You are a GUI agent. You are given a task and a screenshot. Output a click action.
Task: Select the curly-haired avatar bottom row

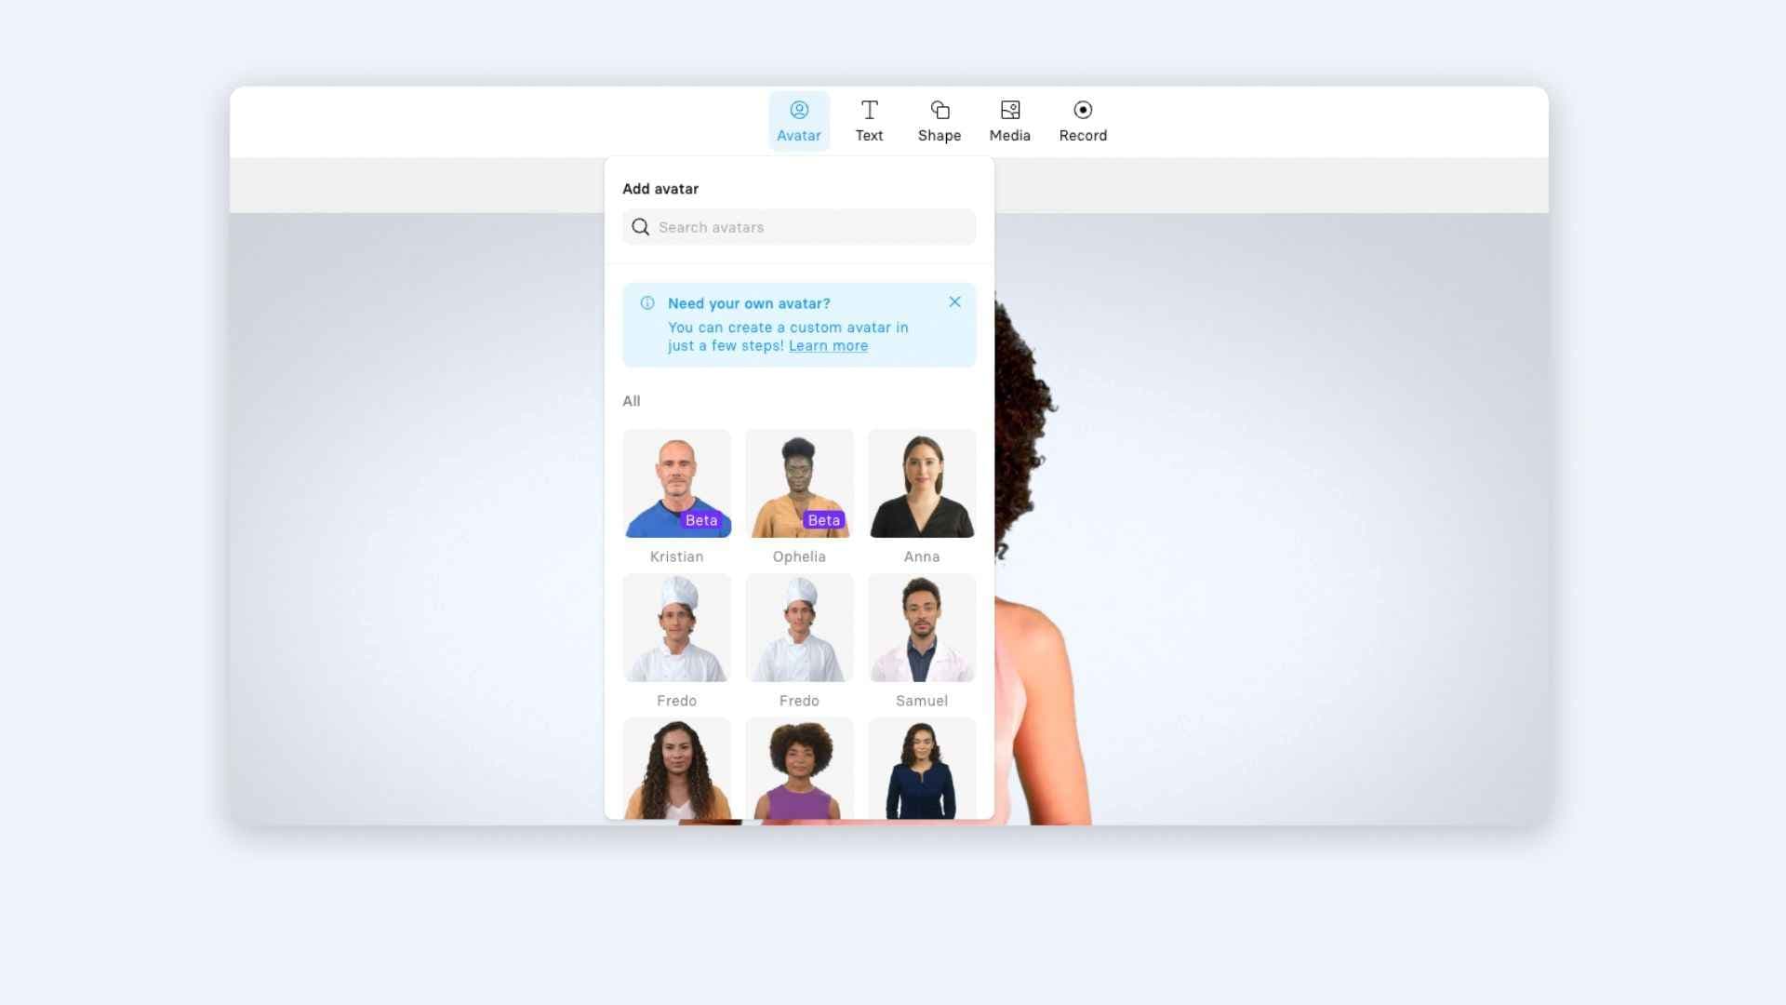[798, 770]
